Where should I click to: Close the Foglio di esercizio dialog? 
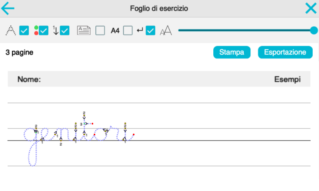point(311,8)
